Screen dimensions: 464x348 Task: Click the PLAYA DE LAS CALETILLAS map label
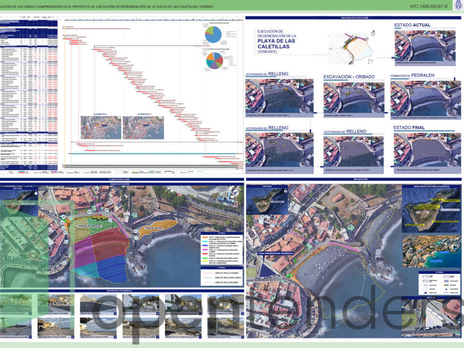[89, 226]
